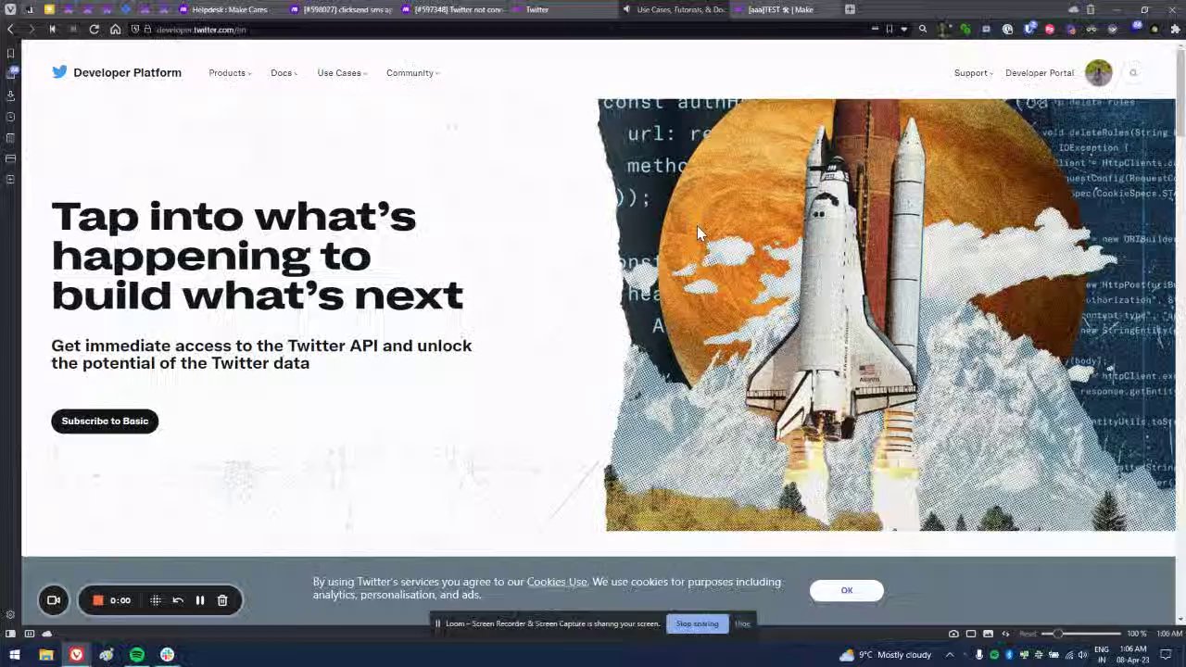Open Spotify from the taskbar
The height and width of the screenshot is (667, 1186).
[x=136, y=655]
